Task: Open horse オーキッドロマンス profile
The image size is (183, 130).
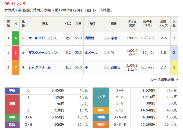Action: pos(43,38)
